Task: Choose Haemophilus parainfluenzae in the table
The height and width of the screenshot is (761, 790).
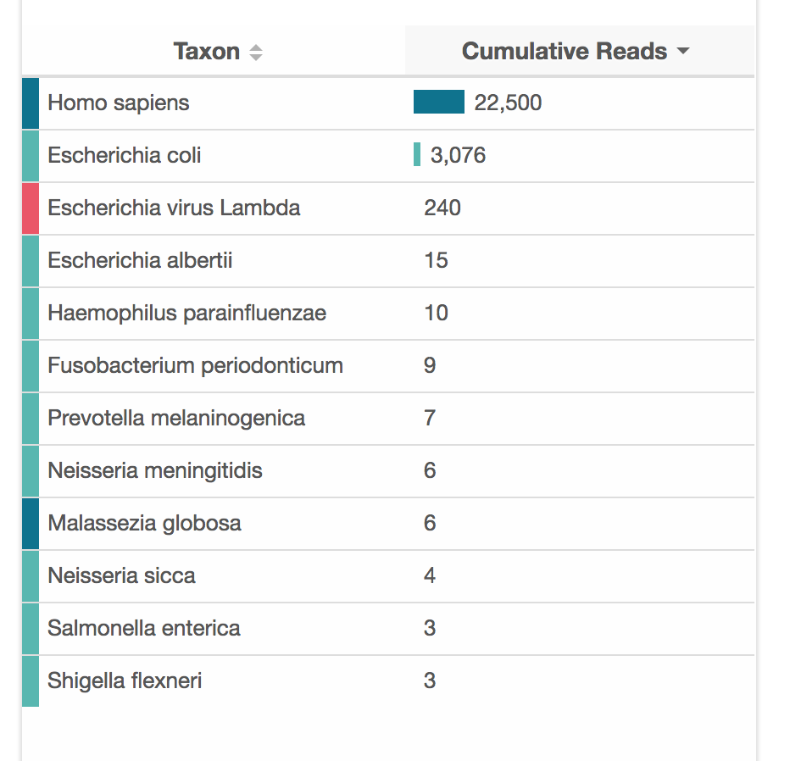Action: (x=186, y=314)
